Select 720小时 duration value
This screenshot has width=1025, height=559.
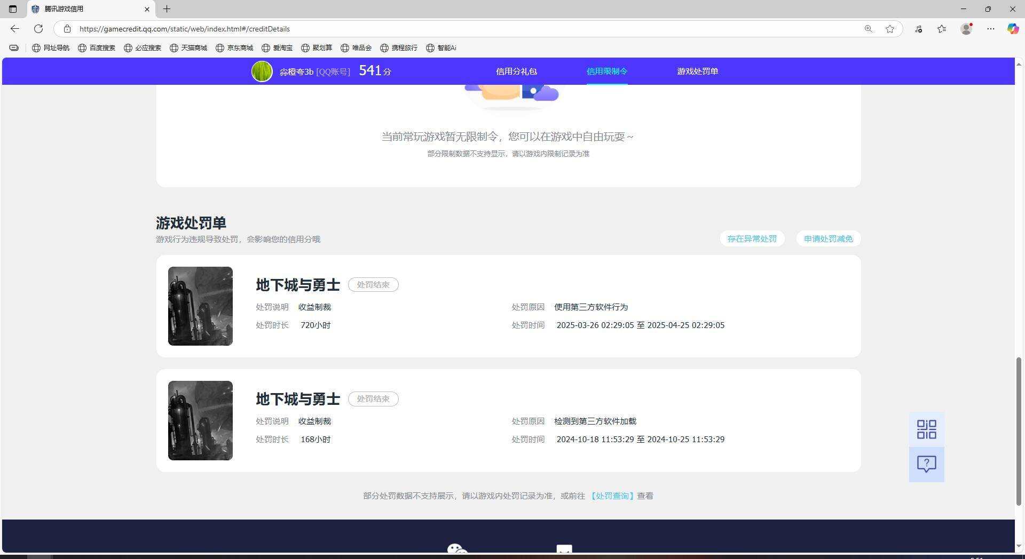(316, 325)
